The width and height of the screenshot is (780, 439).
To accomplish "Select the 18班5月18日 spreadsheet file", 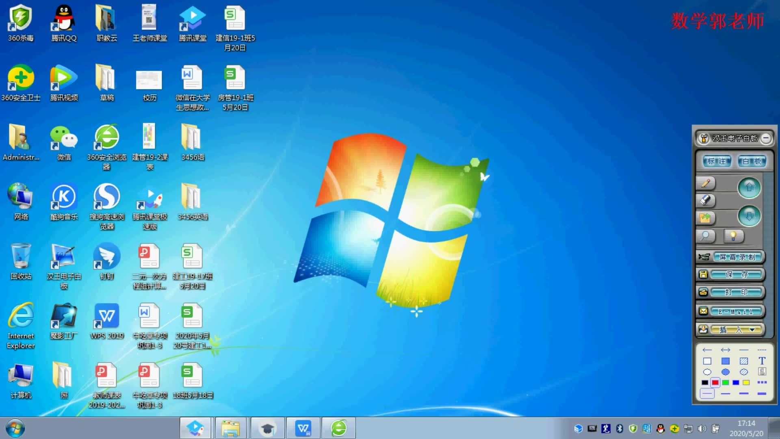I will tap(193, 380).
